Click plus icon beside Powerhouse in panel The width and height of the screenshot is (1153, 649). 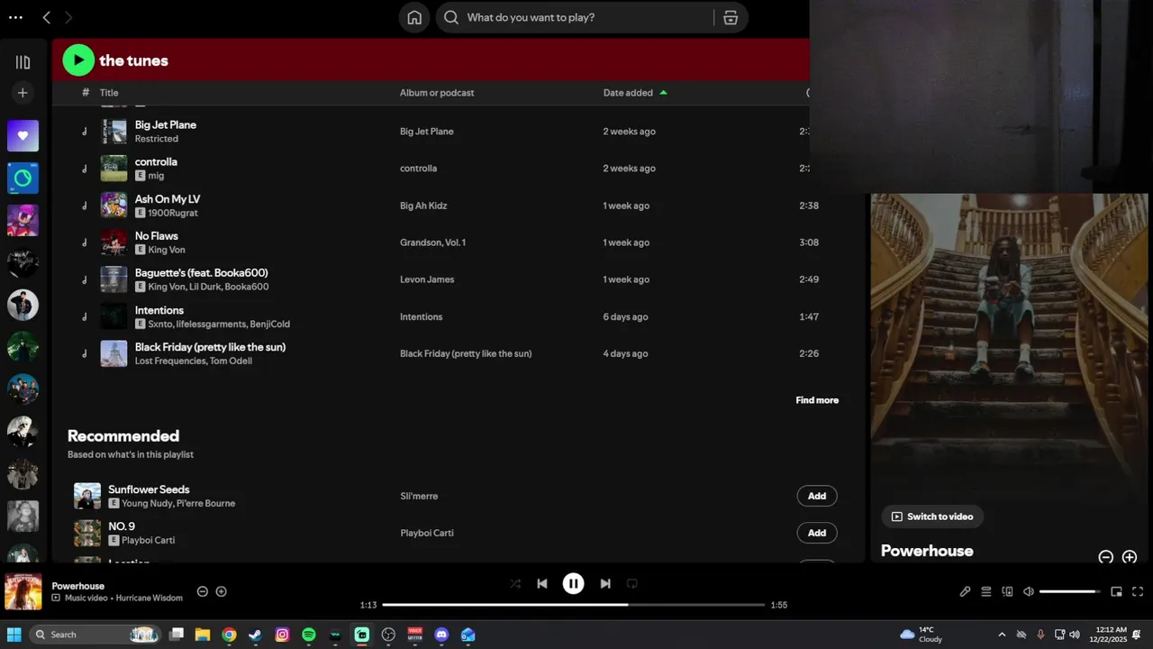pyautogui.click(x=1130, y=557)
